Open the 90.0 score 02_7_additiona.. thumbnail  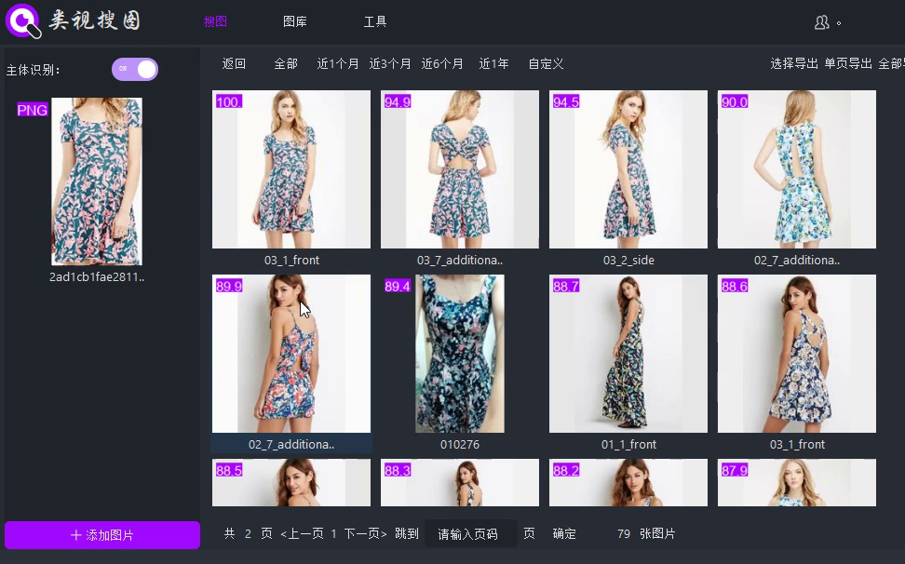(x=797, y=169)
